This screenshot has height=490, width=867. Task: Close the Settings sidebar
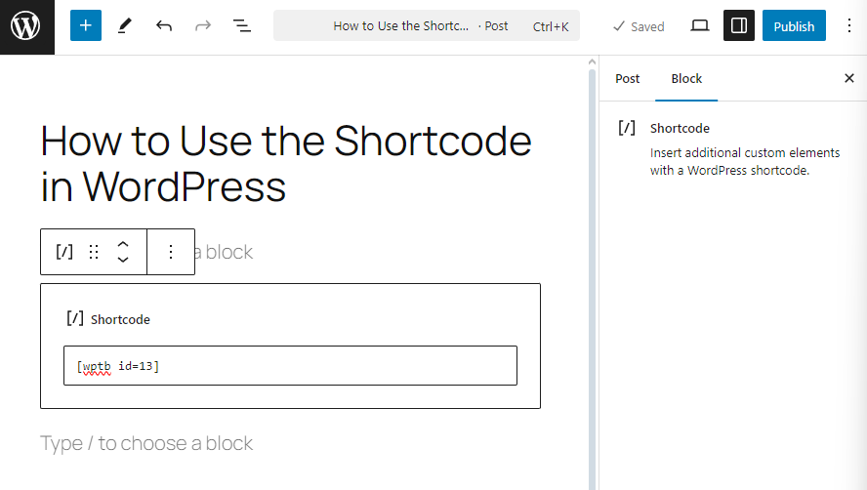[849, 78]
